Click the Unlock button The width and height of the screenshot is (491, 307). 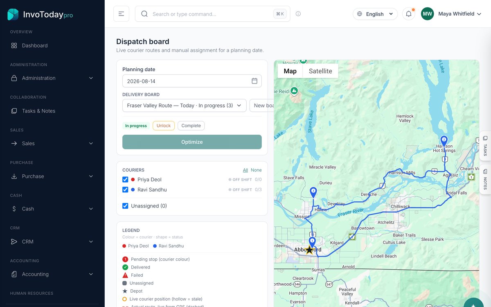tap(164, 126)
